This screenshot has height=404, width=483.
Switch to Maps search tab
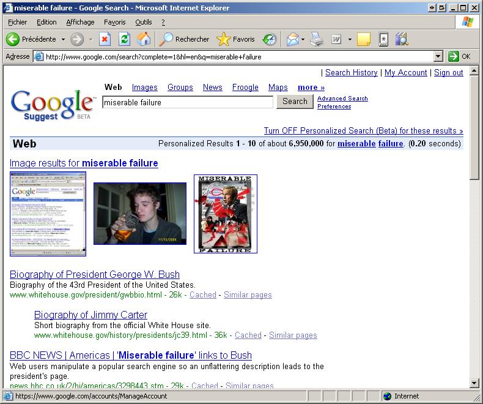[278, 88]
